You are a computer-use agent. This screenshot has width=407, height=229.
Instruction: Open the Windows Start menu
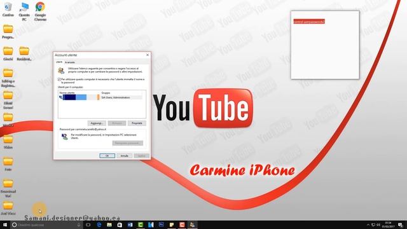coord(5,225)
